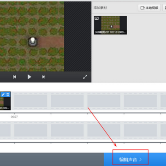Click the 00:27 time label

coord(14,117)
